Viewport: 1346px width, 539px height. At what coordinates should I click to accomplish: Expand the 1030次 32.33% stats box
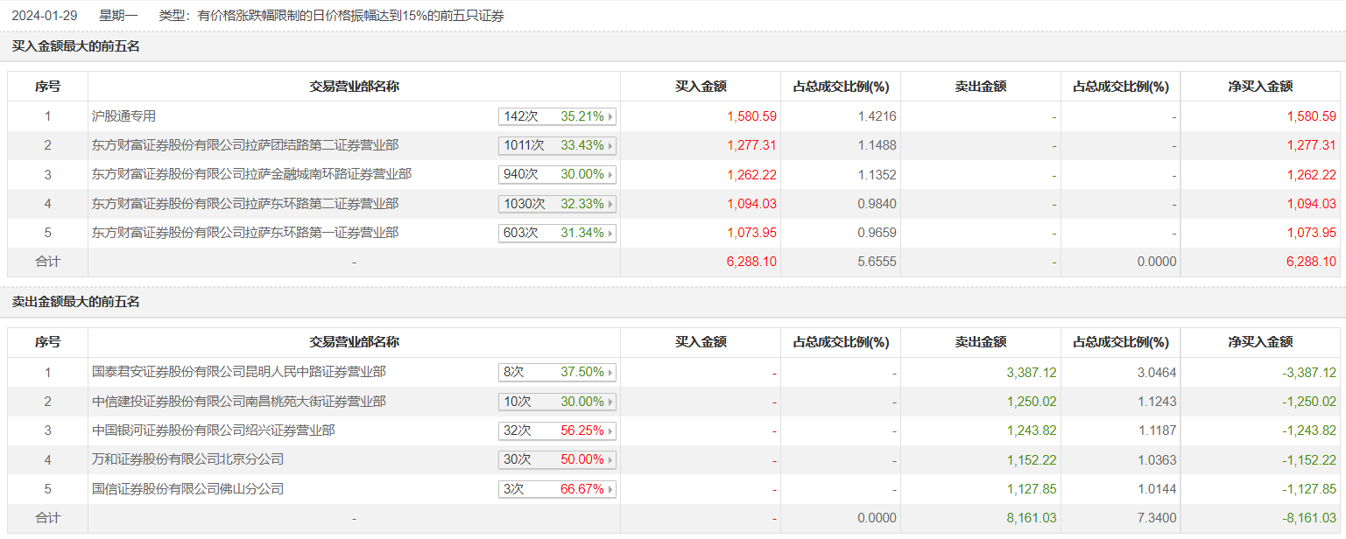[557, 204]
